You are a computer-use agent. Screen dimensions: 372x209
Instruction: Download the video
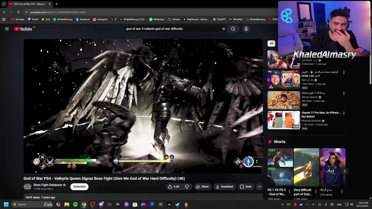pos(224,187)
